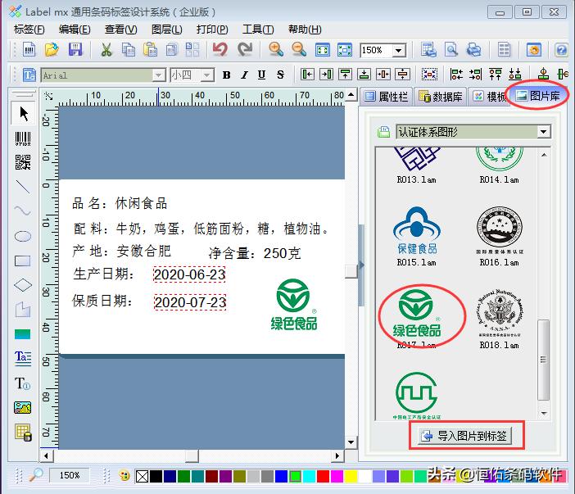This screenshot has height=494, width=575.
Task: Select the arrow pointer tool
Action: pos(23,114)
